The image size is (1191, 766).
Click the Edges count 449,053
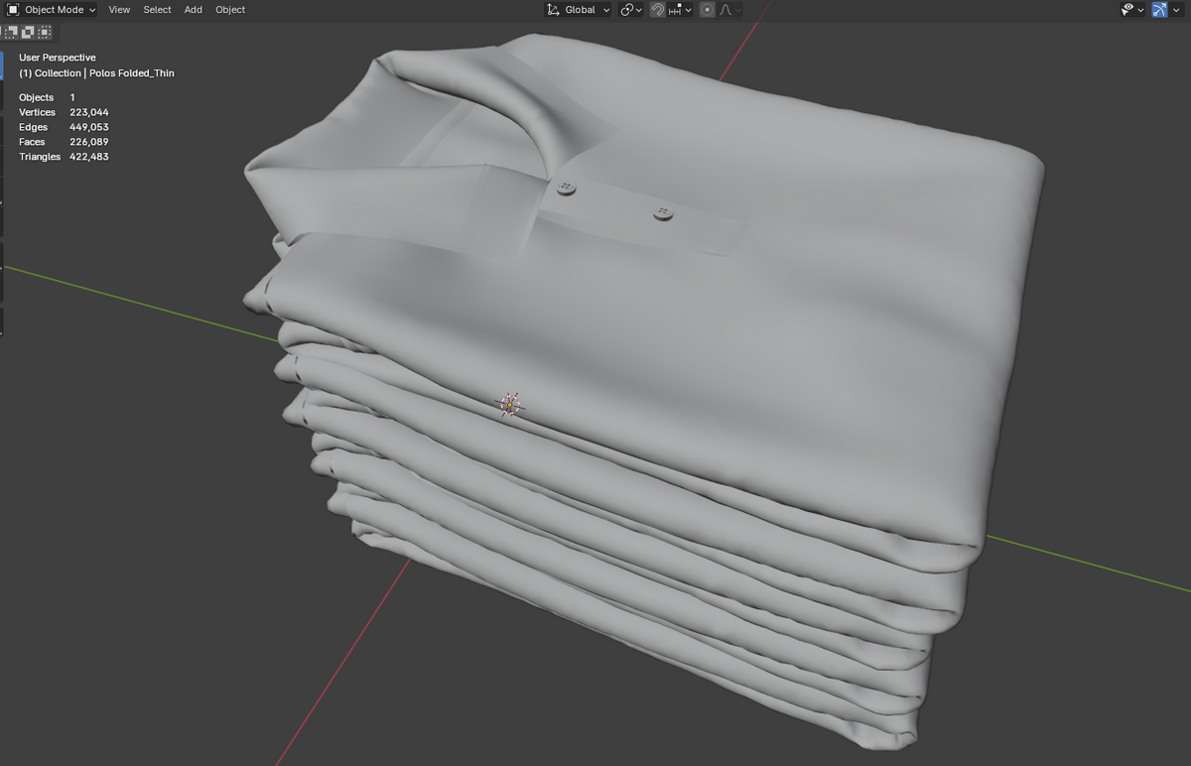click(89, 127)
